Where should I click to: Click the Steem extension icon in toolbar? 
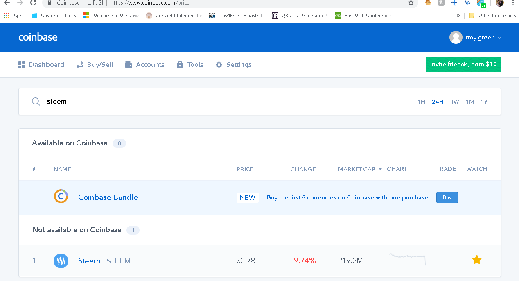tap(468, 3)
